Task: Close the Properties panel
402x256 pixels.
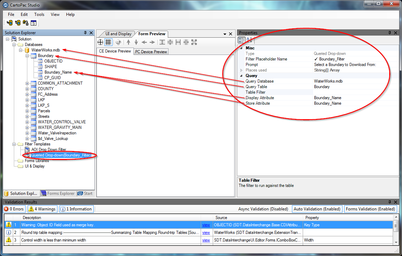Action: pos(395,33)
